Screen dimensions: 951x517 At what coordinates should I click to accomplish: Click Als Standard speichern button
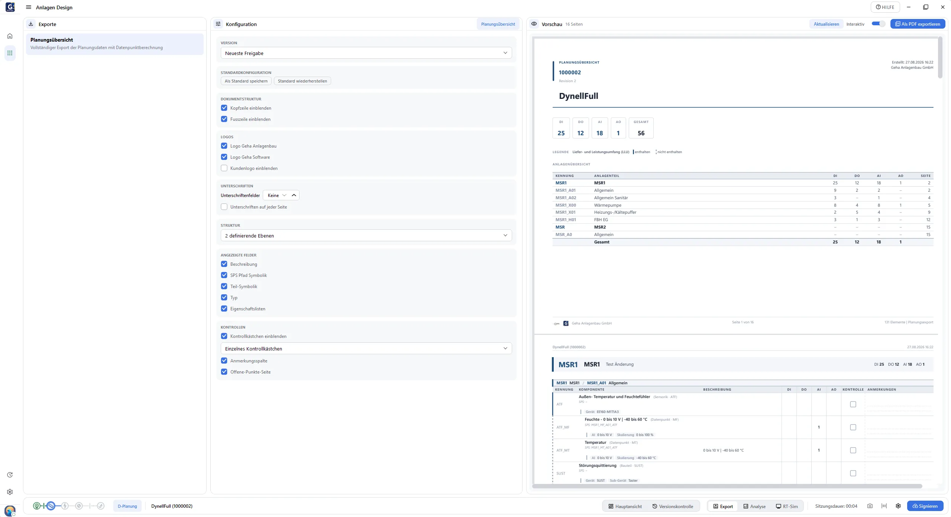click(246, 81)
